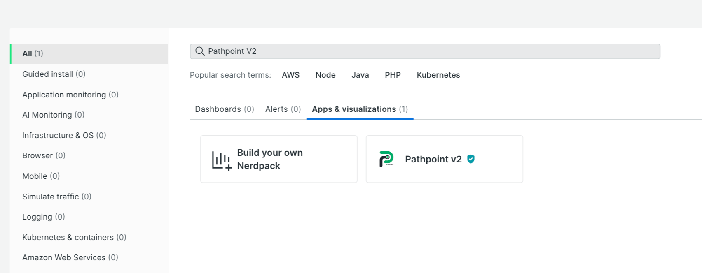Click the 'Popular search terms:' label

pyautogui.click(x=230, y=75)
